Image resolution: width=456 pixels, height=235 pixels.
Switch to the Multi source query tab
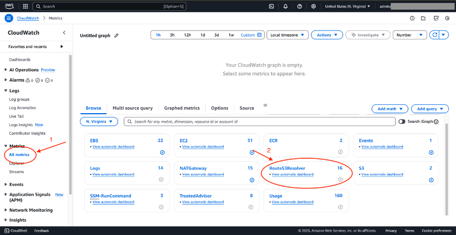click(133, 108)
